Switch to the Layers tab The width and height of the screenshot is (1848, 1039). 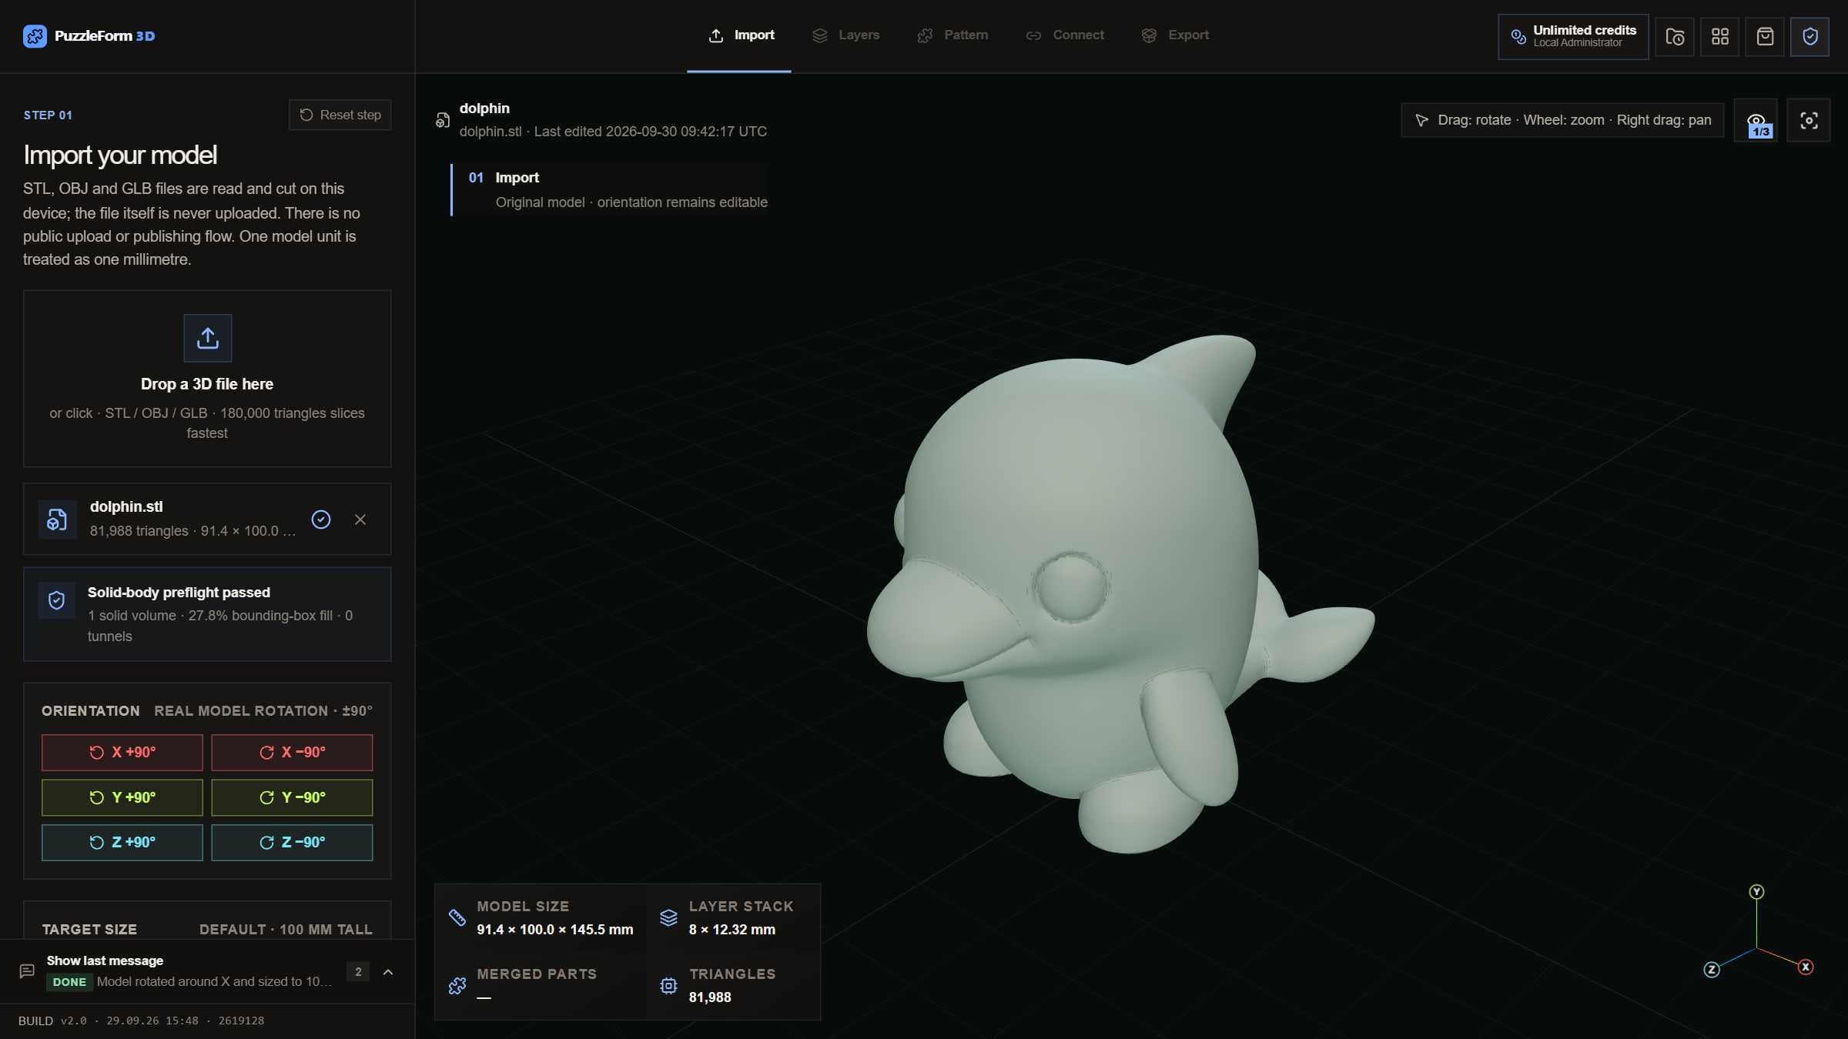click(845, 35)
